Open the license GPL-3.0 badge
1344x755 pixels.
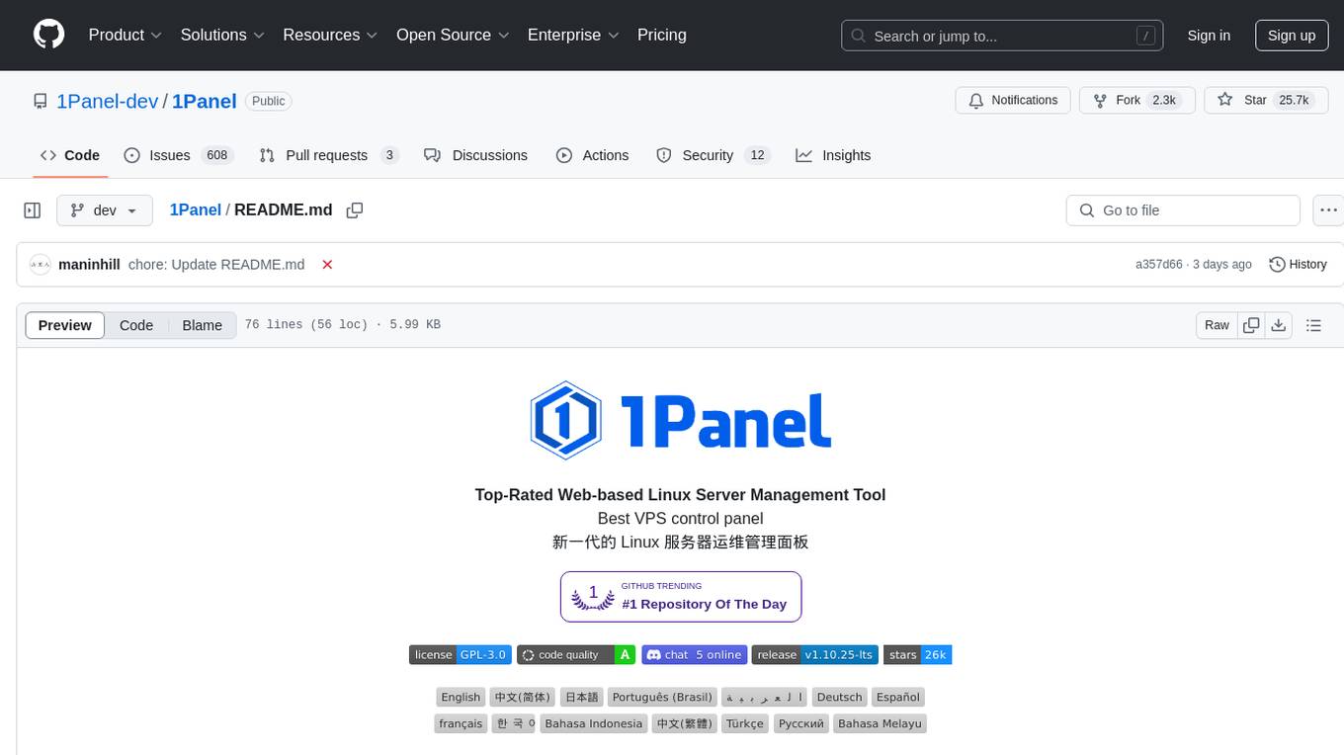click(460, 655)
